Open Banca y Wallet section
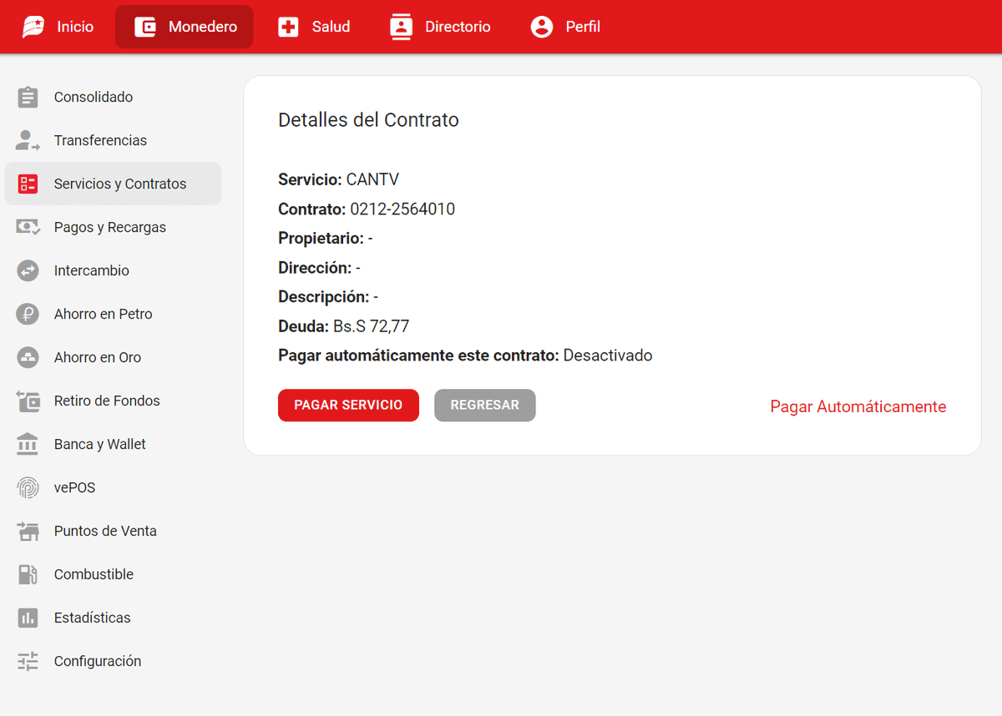 pyautogui.click(x=113, y=444)
